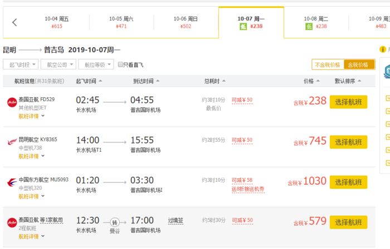Select the 10-06 周日 date tab

click(186, 22)
